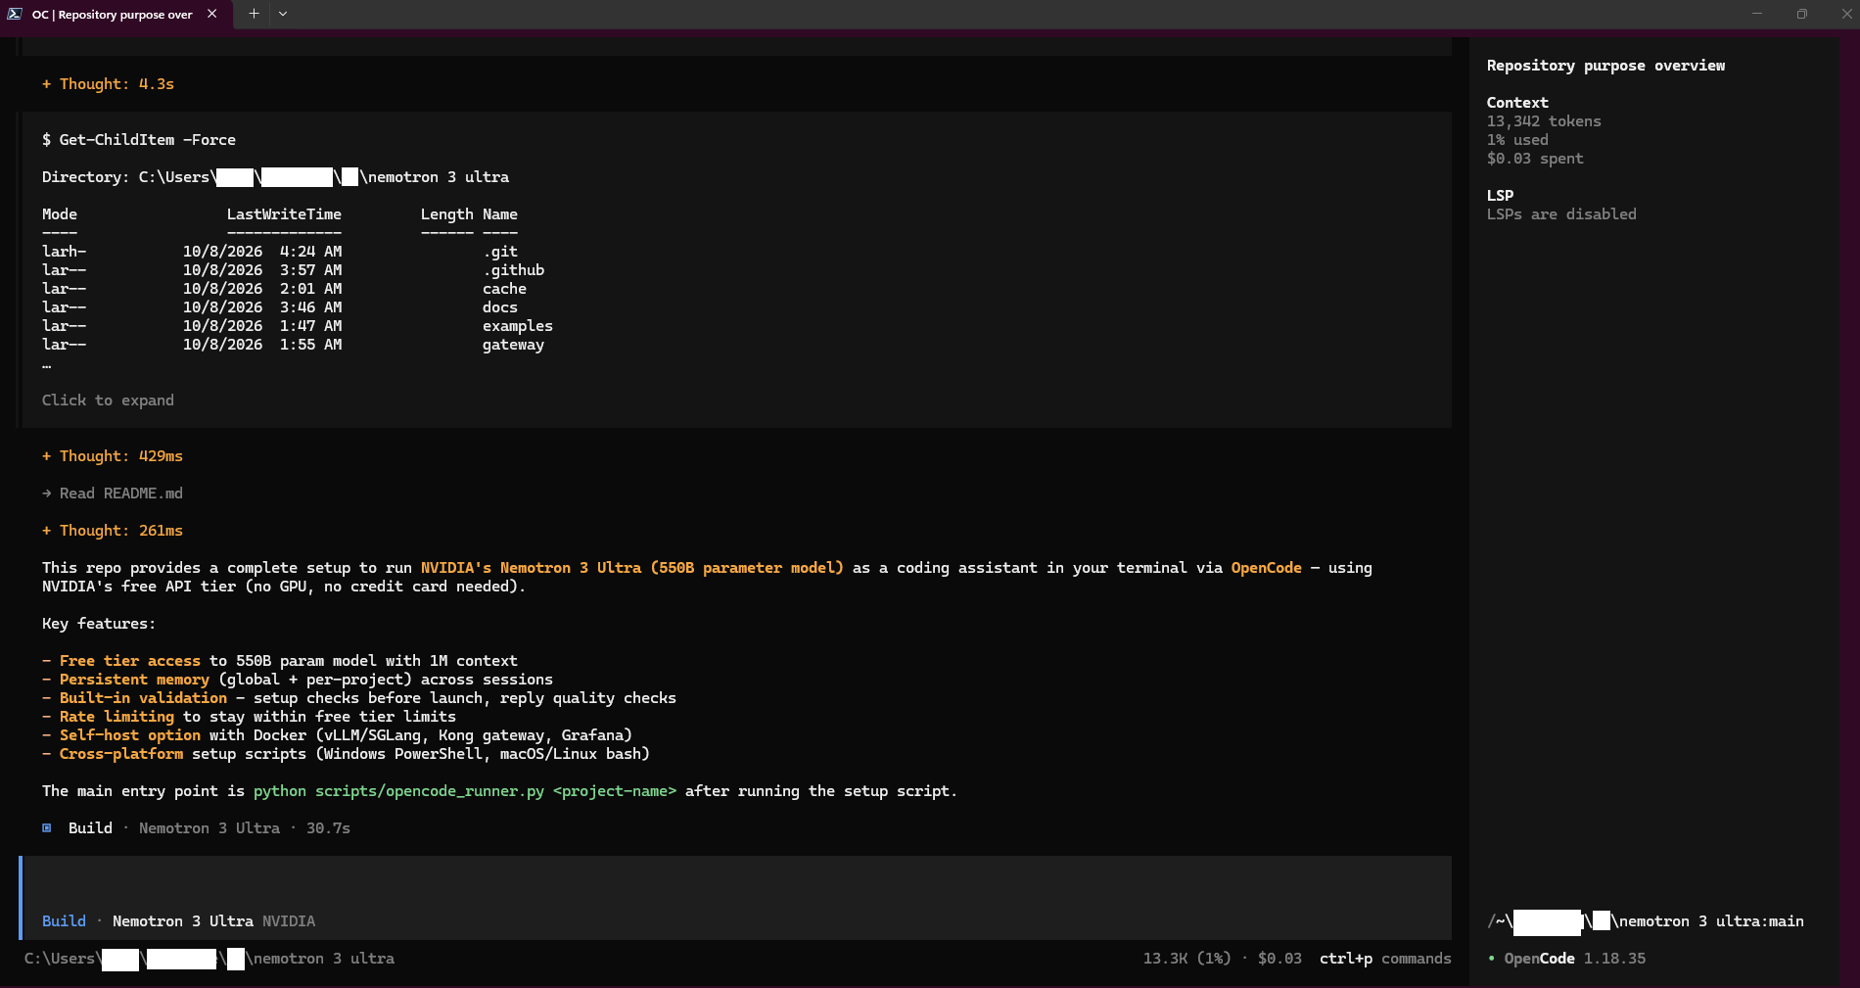Click the '$ Get-ChildItem -Force' command line
This screenshot has width=1860, height=988.
coord(138,140)
